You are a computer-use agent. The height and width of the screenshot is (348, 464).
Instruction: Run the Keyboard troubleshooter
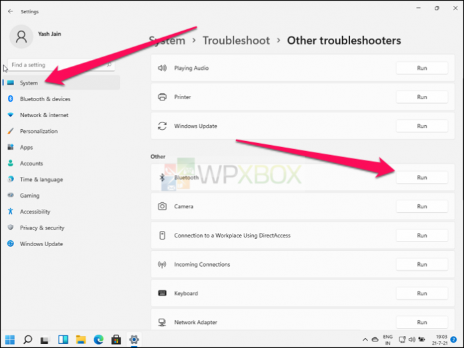422,293
